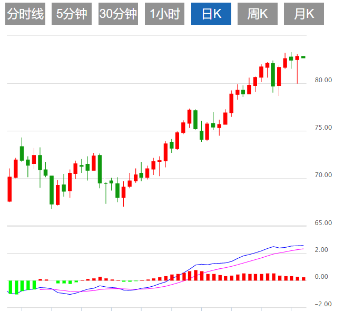The height and width of the screenshot is (311, 344).
Task: Switch to the 周K weekly tab
Action: (258, 14)
